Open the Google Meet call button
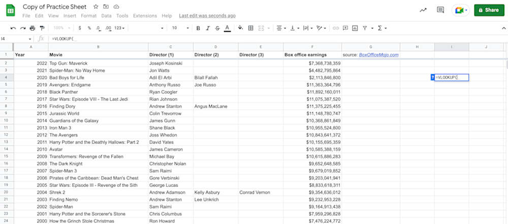Image resolution: width=508 pixels, height=224 pixels. (461, 10)
